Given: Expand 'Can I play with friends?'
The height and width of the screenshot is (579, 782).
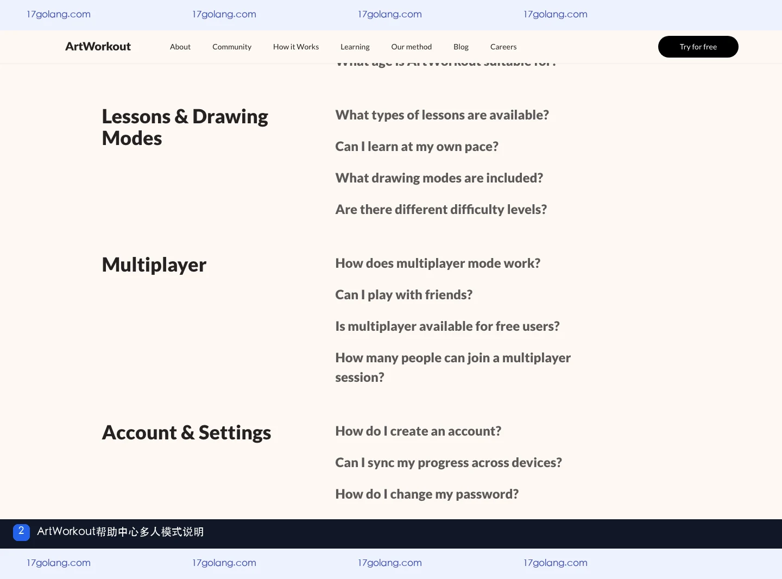Looking at the screenshot, I should coord(403,295).
